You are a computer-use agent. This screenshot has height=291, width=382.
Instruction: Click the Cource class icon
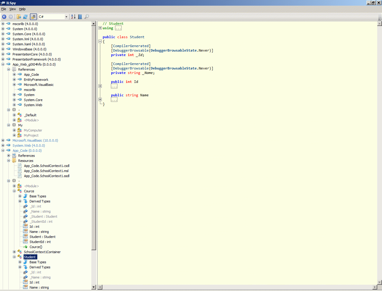coord(20,191)
